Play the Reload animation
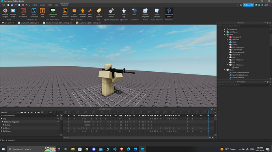The width and height of the screenshot is (272, 152). pyautogui.click(x=32, y=112)
